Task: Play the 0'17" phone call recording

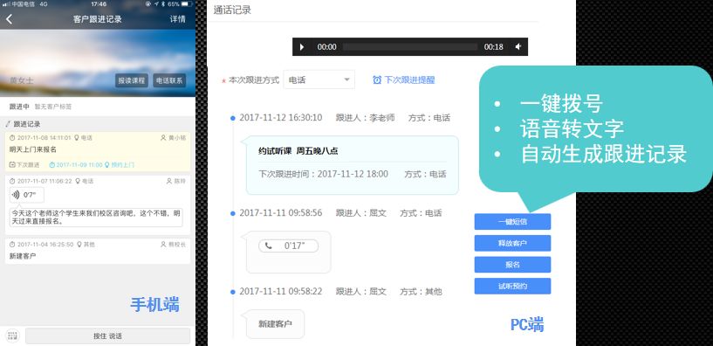Action: coord(288,246)
